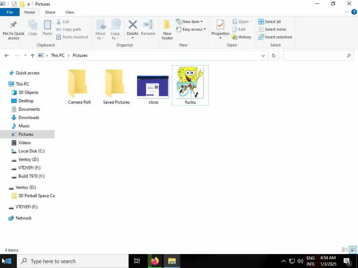Open Local Disk (C:) in sidebar
This screenshot has width=358, height=268.
pos(28,151)
